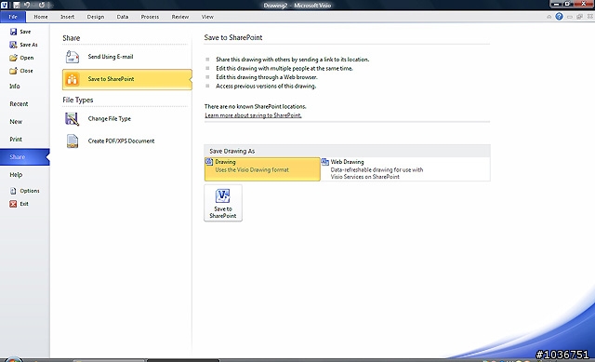Select Info in the backstage sidebar
Screen dimensions: 595x362
[x=15, y=87]
